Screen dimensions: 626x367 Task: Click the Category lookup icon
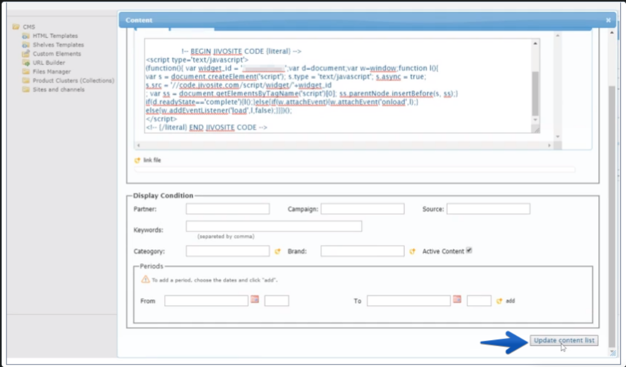278,251
